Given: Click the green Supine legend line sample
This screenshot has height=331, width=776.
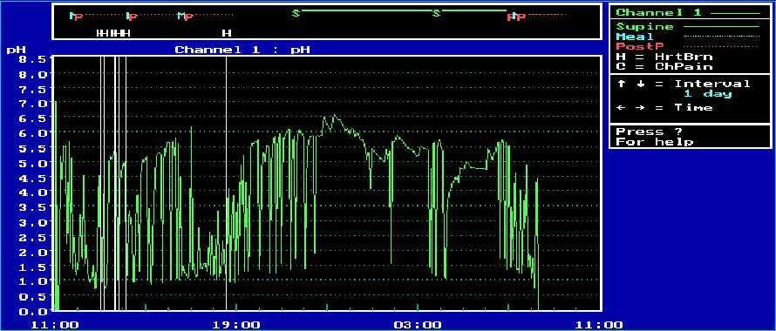Looking at the screenshot, I should 721,26.
